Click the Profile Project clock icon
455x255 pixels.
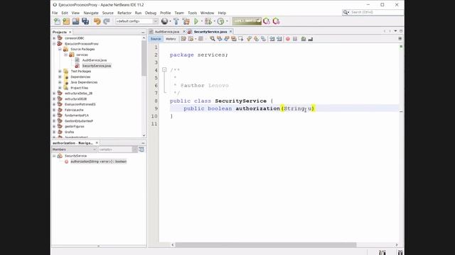(220, 21)
